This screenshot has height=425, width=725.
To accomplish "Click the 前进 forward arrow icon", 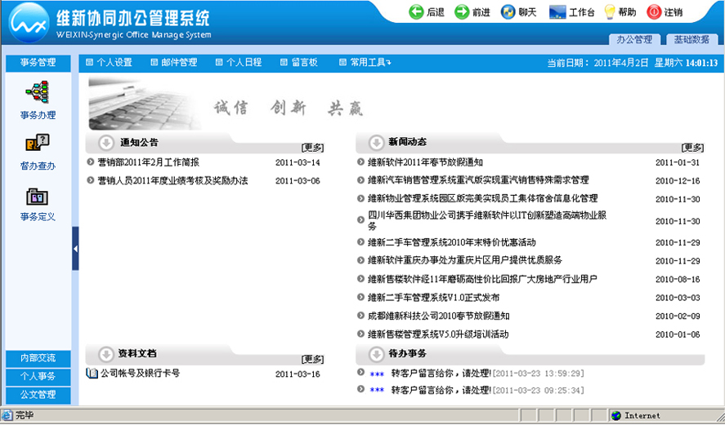I will pos(462,12).
